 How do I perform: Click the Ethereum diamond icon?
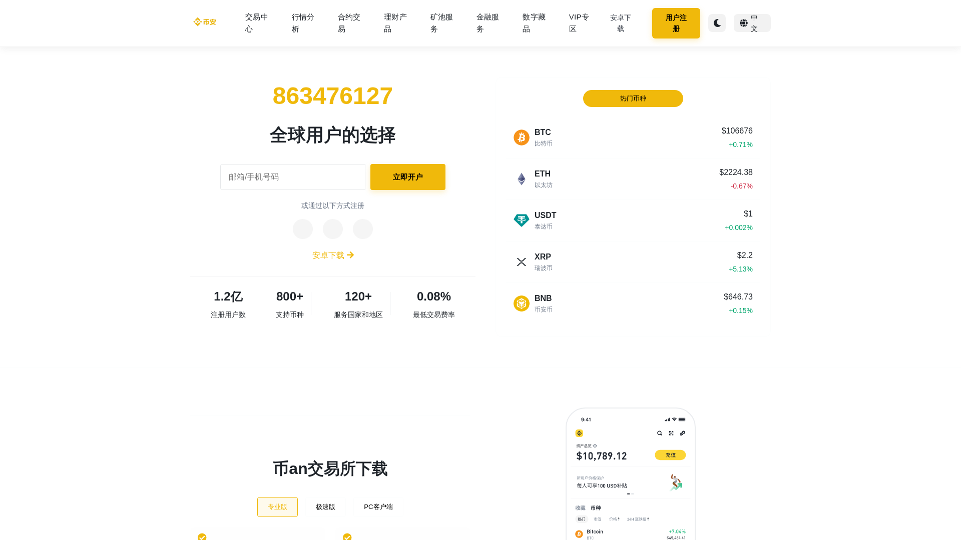(x=522, y=179)
